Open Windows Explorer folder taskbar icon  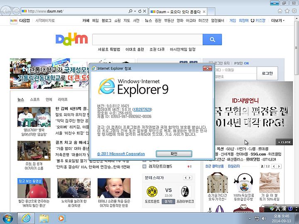point(44,218)
